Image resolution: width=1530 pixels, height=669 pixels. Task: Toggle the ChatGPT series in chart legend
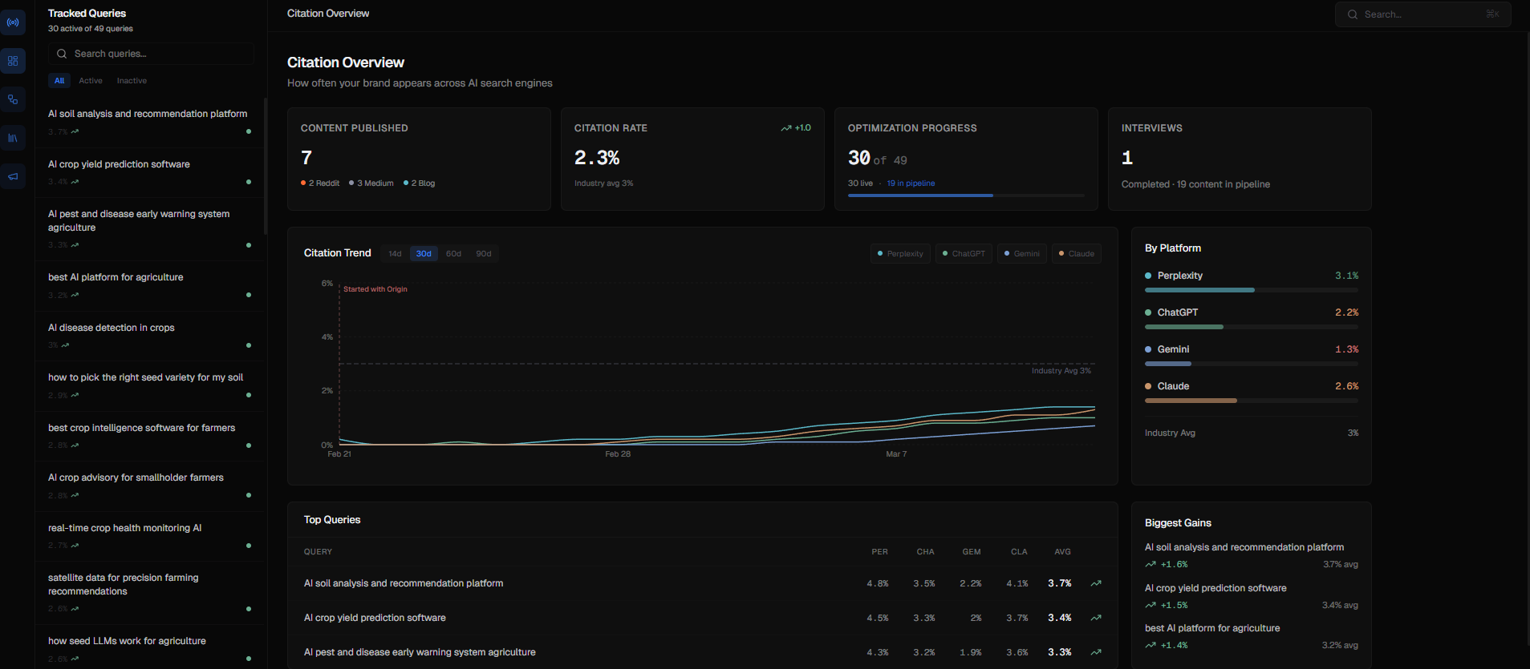coord(964,254)
